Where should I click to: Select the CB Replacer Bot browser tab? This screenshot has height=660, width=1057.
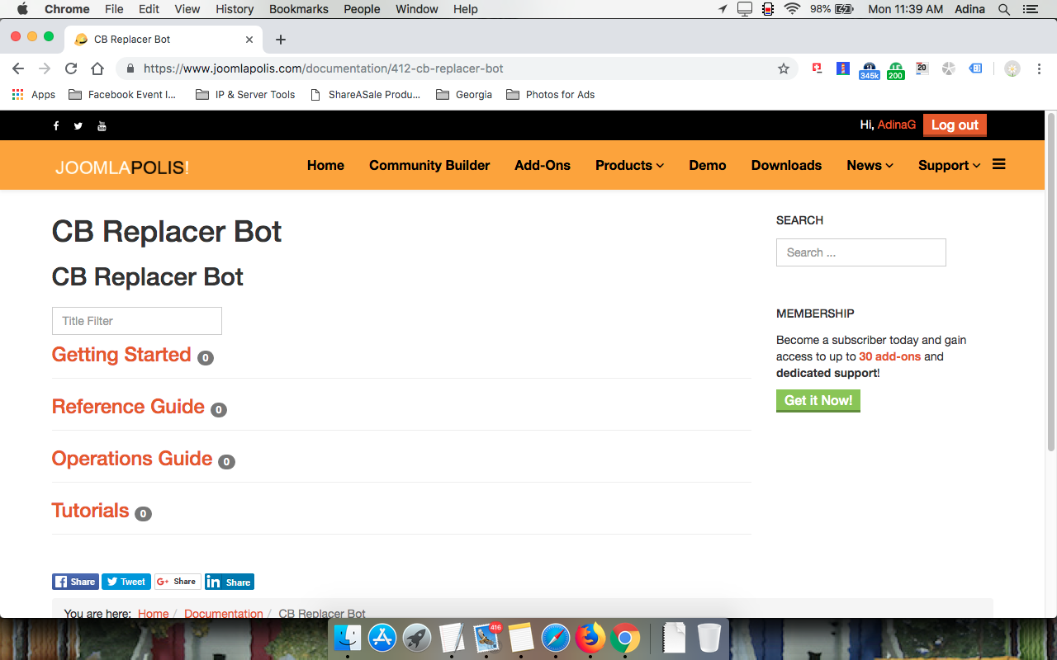(x=164, y=39)
